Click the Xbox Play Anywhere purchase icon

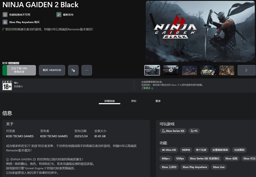(5, 22)
